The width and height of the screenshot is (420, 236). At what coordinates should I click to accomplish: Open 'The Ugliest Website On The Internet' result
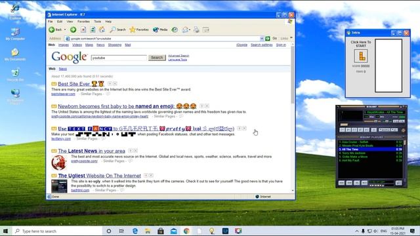coord(99,176)
